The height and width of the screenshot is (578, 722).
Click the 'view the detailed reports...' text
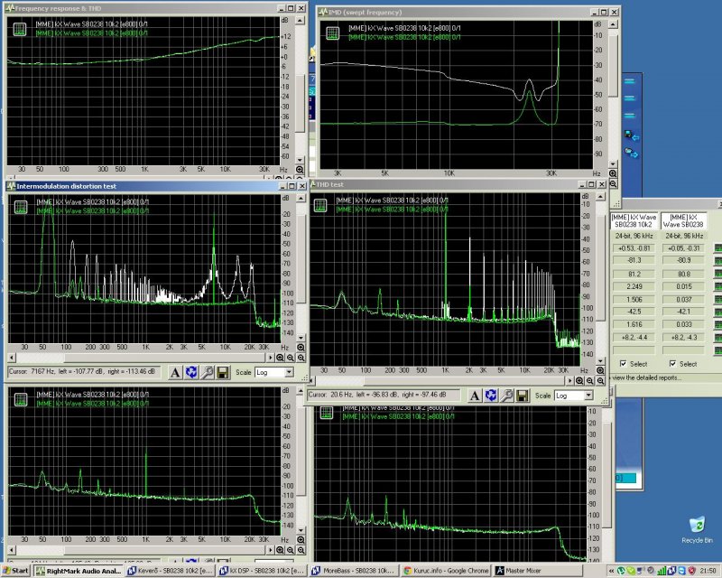point(647,378)
